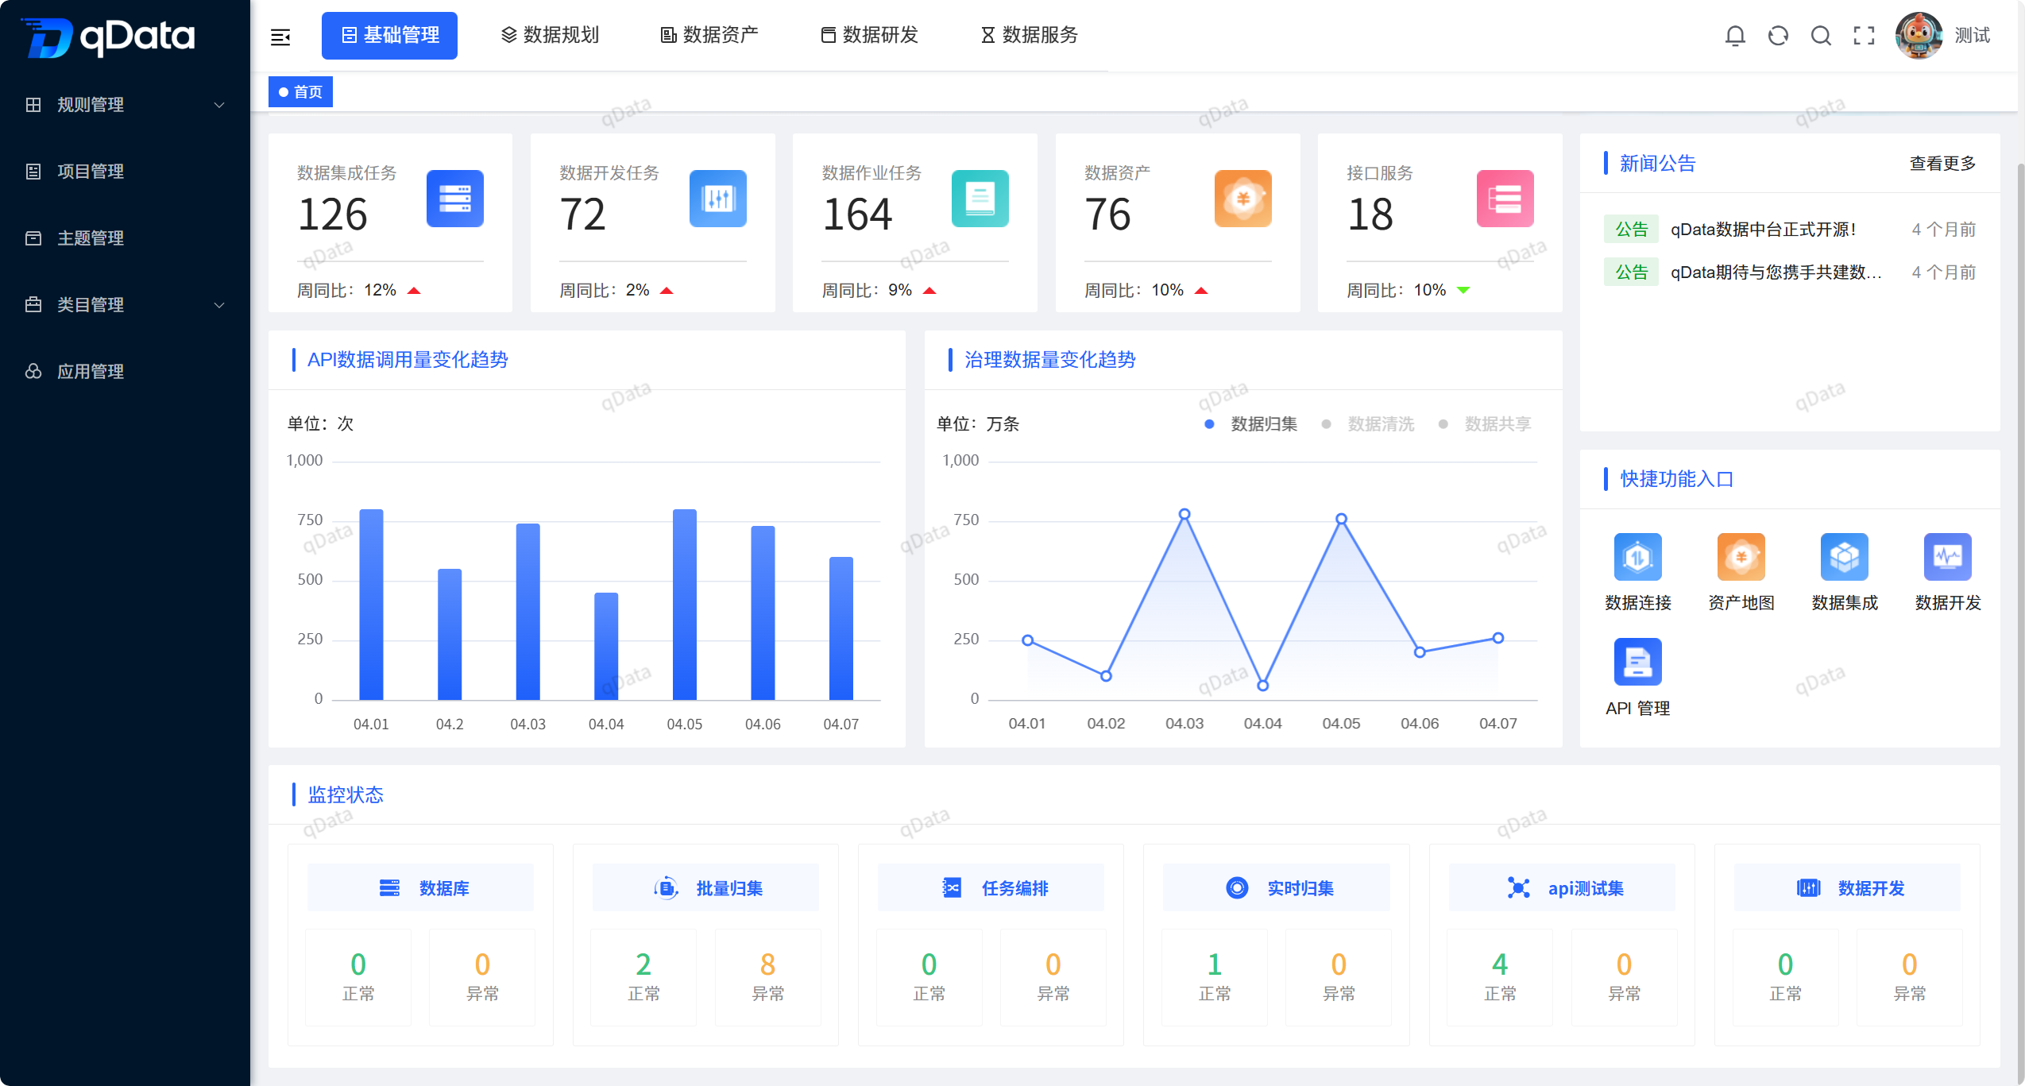
Task: Open the user avatar menu
Action: [1919, 36]
